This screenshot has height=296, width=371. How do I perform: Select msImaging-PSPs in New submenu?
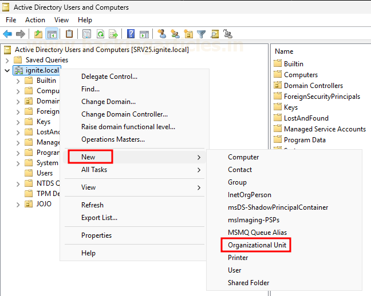[x=254, y=220]
